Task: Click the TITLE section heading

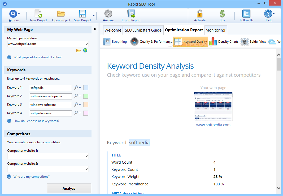Action: 116,155
